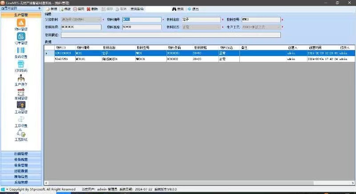
Task: Click the 查询 binoculars button
Action: (x=178, y=9)
